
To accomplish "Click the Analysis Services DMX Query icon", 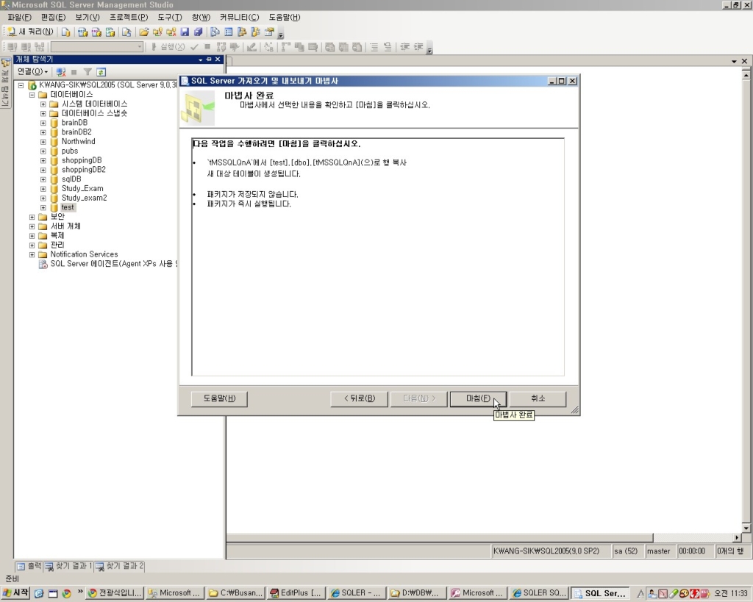I will (x=96, y=32).
